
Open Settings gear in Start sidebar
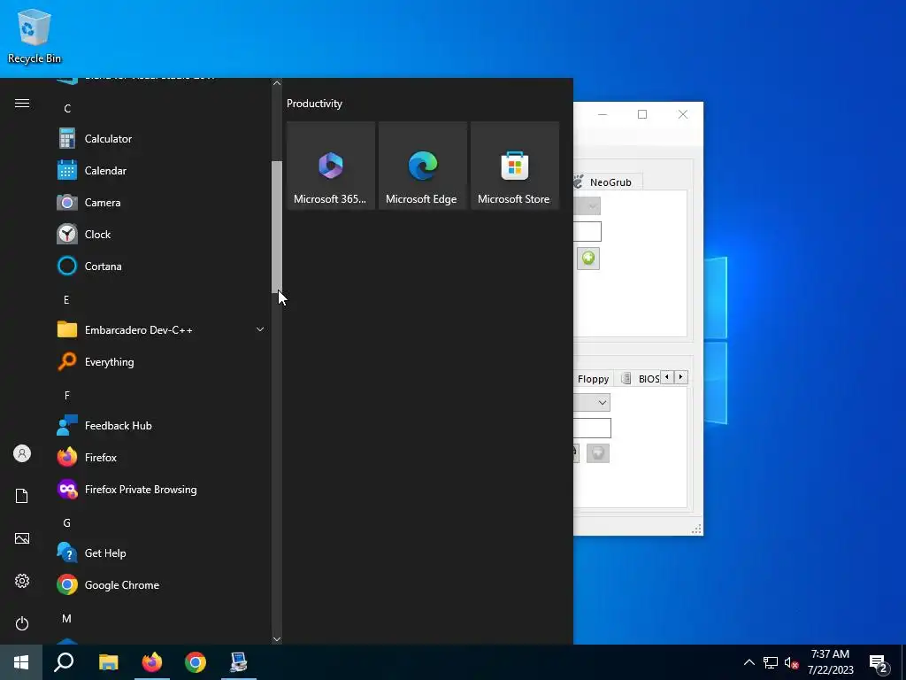(x=22, y=581)
